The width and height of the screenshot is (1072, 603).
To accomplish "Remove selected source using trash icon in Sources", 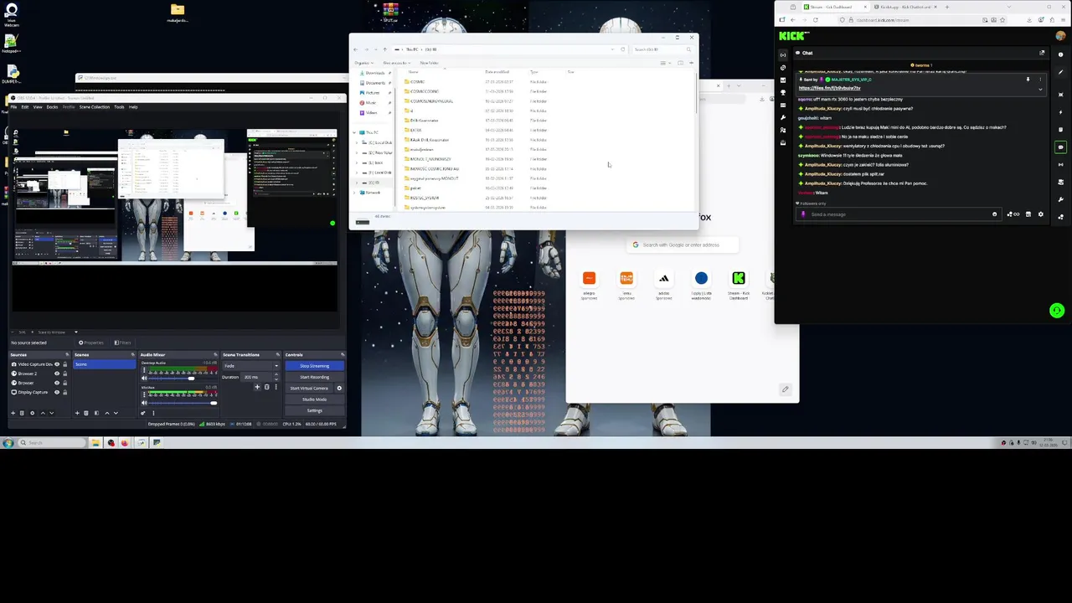I will tap(22, 413).
